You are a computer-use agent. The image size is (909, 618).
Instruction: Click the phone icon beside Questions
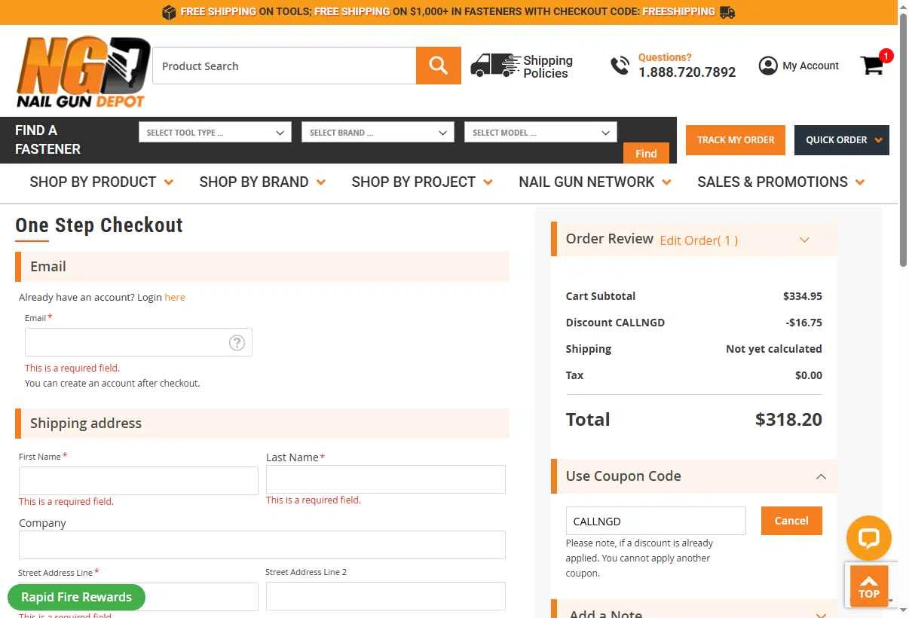(x=620, y=66)
